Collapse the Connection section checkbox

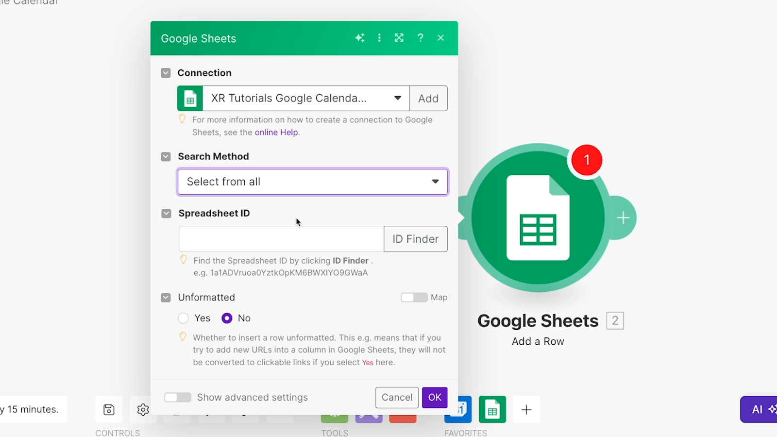[166, 73]
